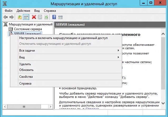Viewport: 168px width, 117px height.
Task: Click the blue question mark Help icon
Action: click(54, 17)
